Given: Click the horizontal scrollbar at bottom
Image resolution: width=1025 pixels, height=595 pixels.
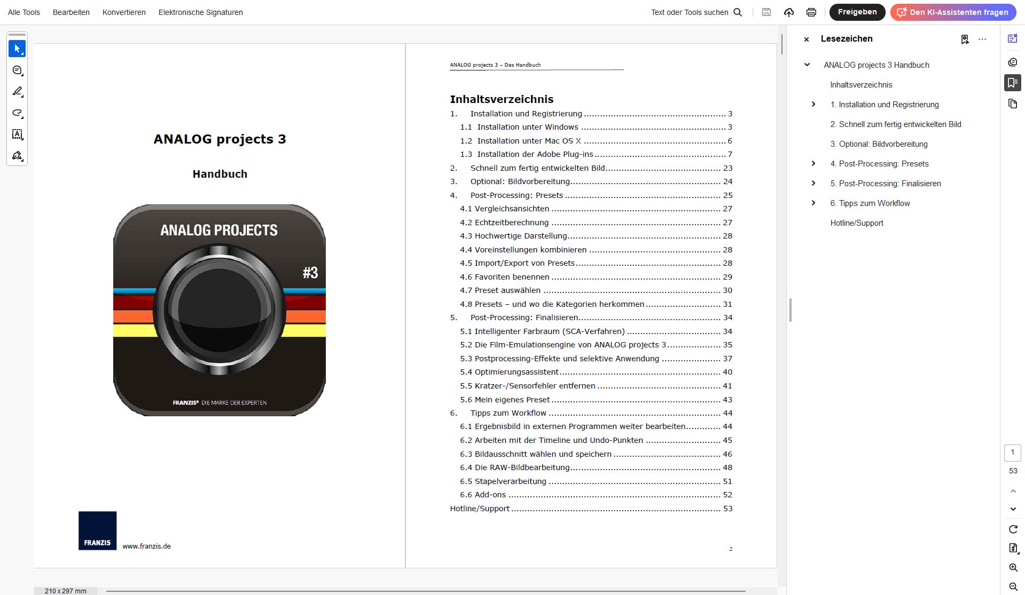Looking at the screenshot, I should click(x=425, y=591).
